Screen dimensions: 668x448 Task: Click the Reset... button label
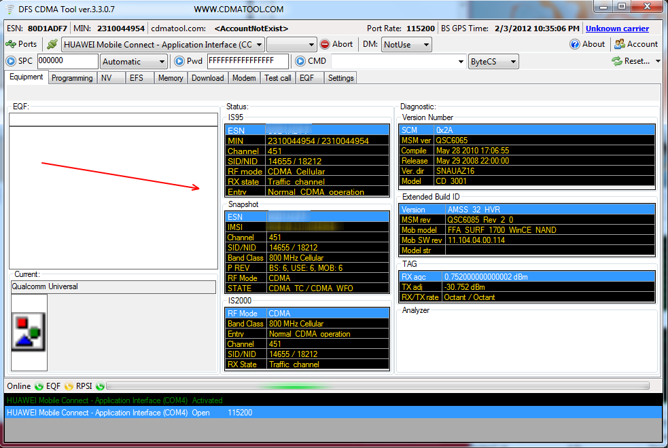click(x=637, y=61)
